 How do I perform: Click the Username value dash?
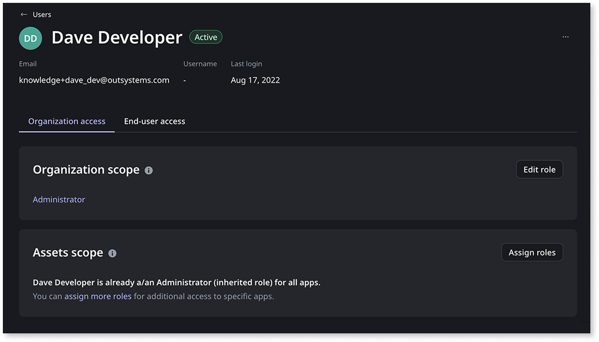[x=184, y=80]
